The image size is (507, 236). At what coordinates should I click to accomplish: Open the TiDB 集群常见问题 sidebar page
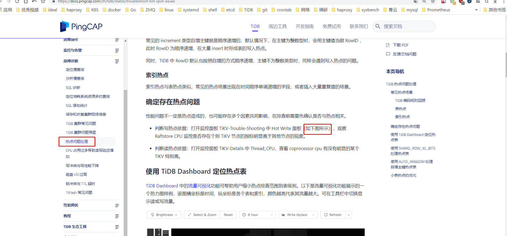click(81, 124)
